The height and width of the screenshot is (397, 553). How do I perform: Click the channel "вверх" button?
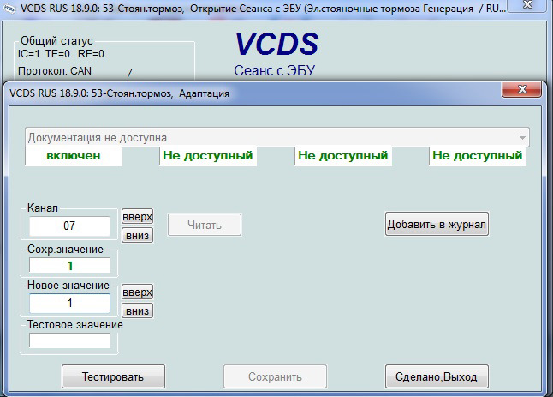137,216
